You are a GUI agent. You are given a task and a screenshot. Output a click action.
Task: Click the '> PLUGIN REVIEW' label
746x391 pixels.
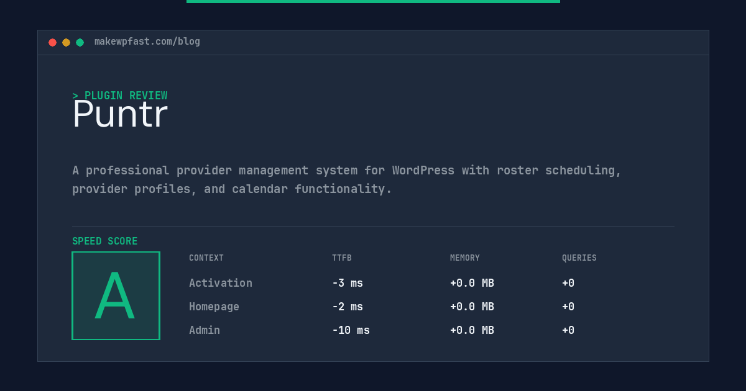click(120, 96)
